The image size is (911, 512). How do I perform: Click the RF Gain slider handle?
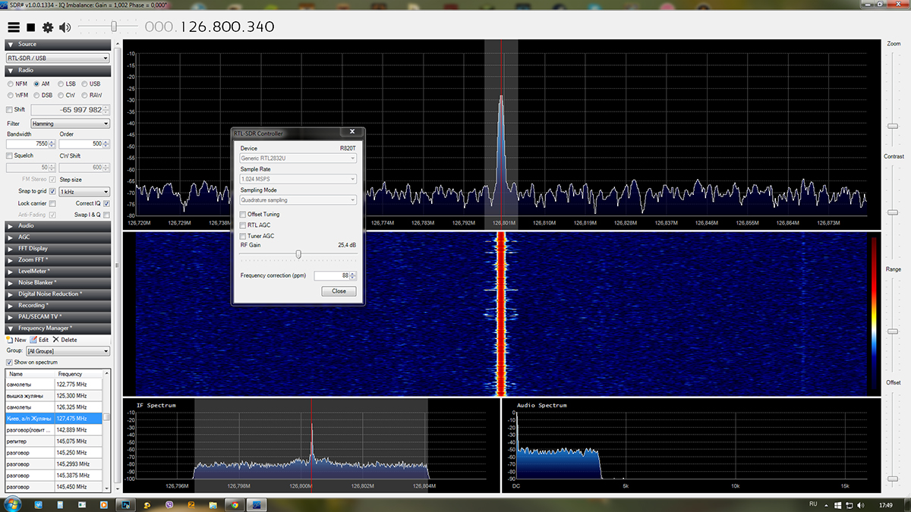pos(298,255)
